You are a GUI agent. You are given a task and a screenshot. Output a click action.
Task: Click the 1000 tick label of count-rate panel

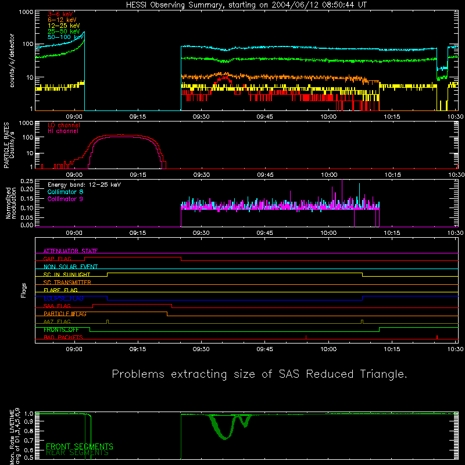(x=26, y=12)
